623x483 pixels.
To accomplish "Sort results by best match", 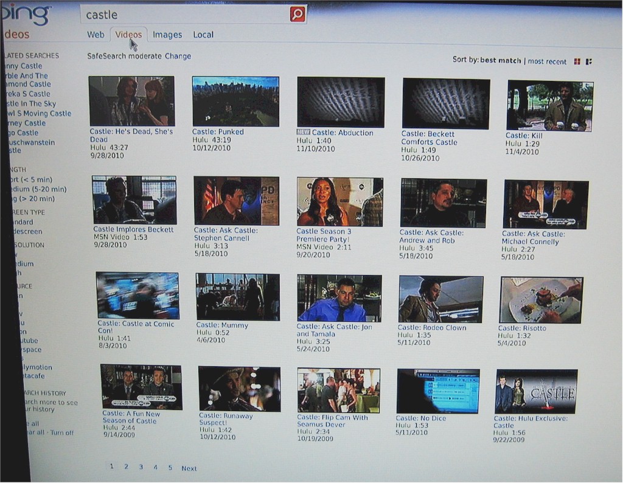I will point(500,60).
